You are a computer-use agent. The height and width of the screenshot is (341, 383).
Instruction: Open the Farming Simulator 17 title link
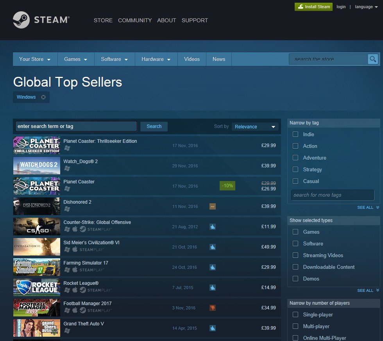[86, 263]
